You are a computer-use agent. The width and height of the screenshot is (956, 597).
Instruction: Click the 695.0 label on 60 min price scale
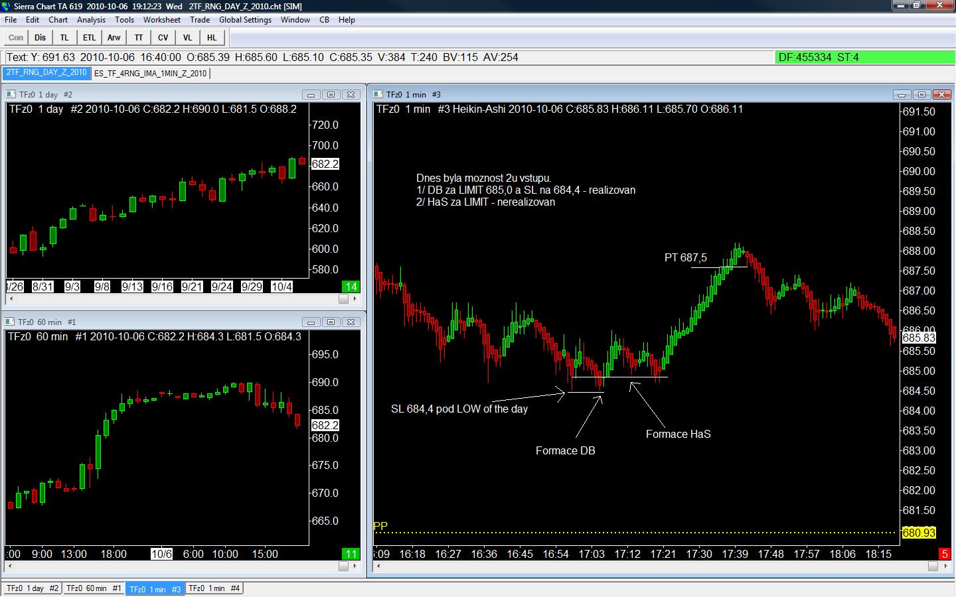(x=325, y=354)
